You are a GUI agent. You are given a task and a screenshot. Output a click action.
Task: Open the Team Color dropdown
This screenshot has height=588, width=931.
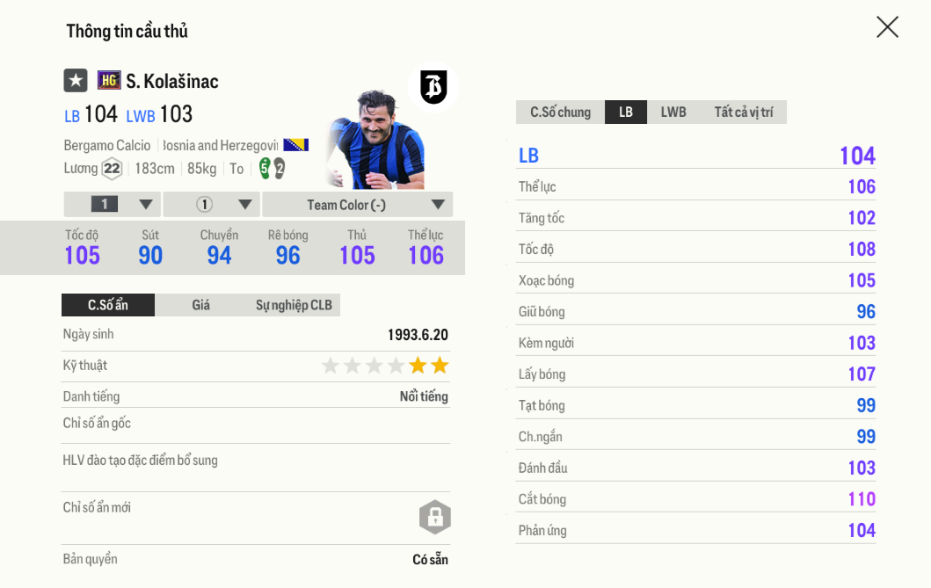(357, 205)
